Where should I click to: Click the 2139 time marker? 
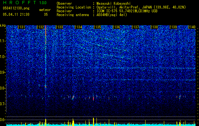173,27
